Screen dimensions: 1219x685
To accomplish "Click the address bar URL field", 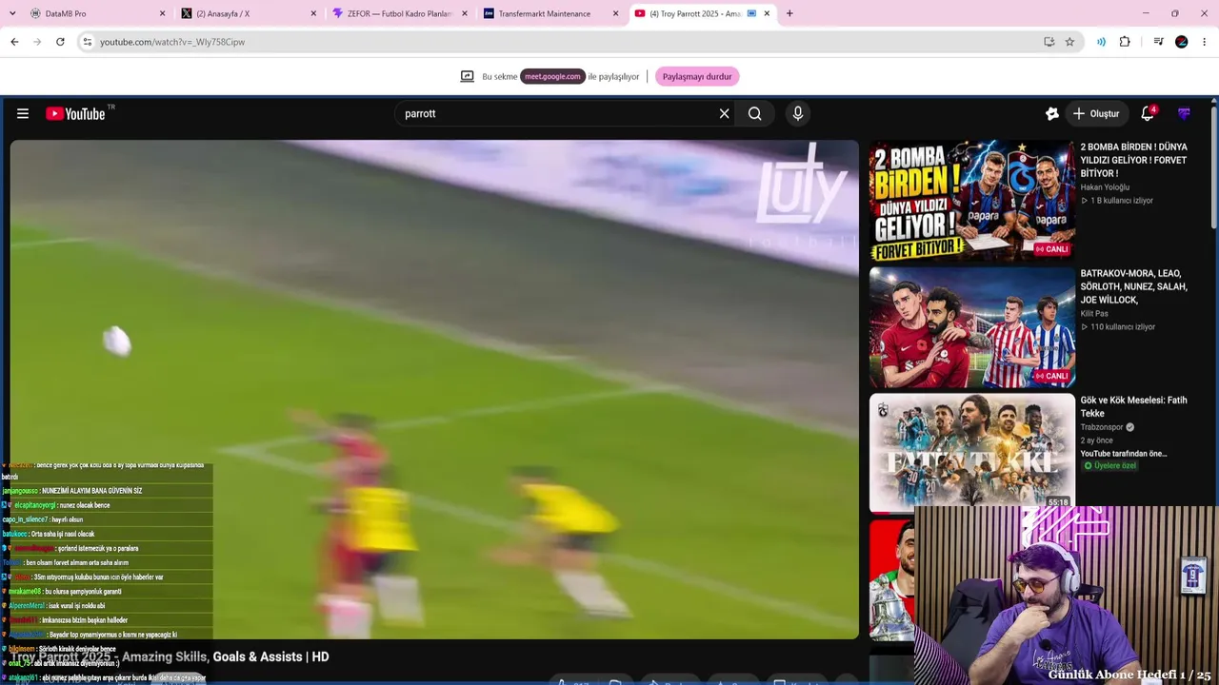I will click(562, 42).
